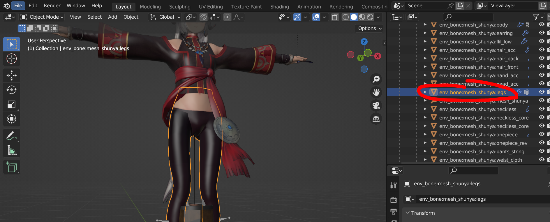550x222 pixels.
Task: Click the New Scene button icon
Action: 460,6
